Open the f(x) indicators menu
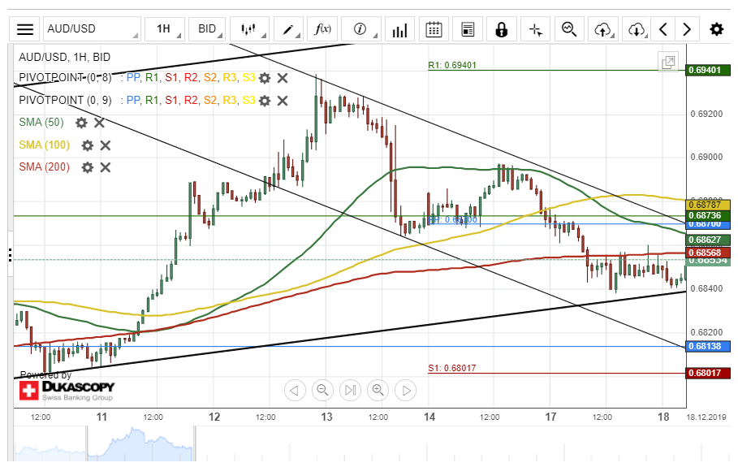Image resolution: width=738 pixels, height=467 pixels. pos(322,29)
